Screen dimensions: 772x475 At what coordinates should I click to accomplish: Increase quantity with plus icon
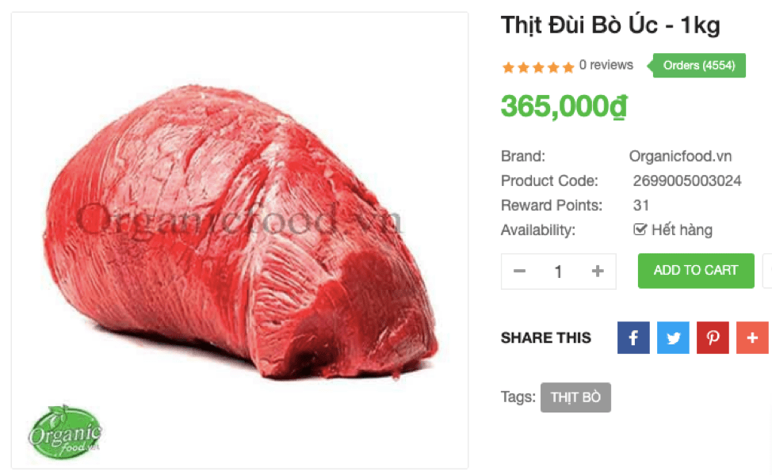click(x=598, y=271)
